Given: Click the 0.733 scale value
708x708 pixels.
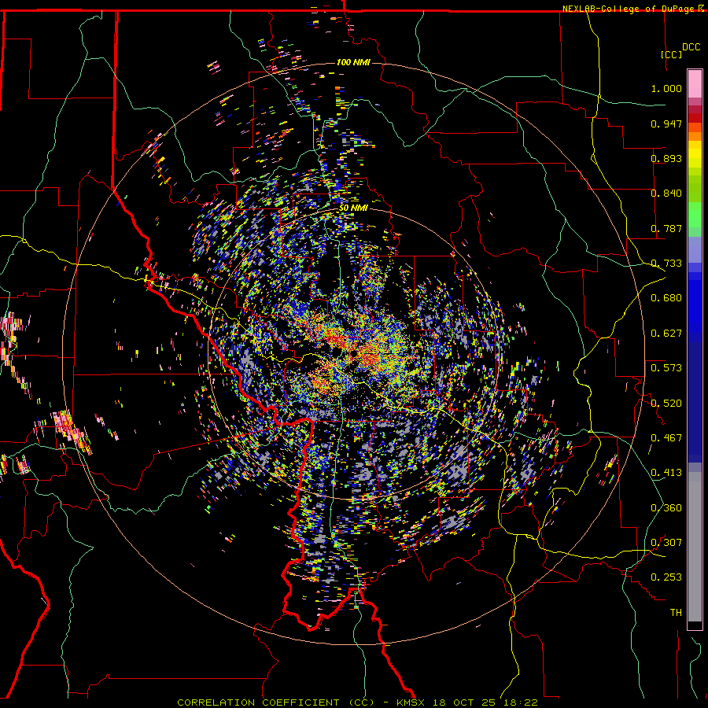Looking at the screenshot, I should click(666, 264).
